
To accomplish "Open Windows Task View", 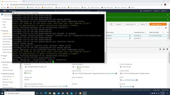I will 41,93.
